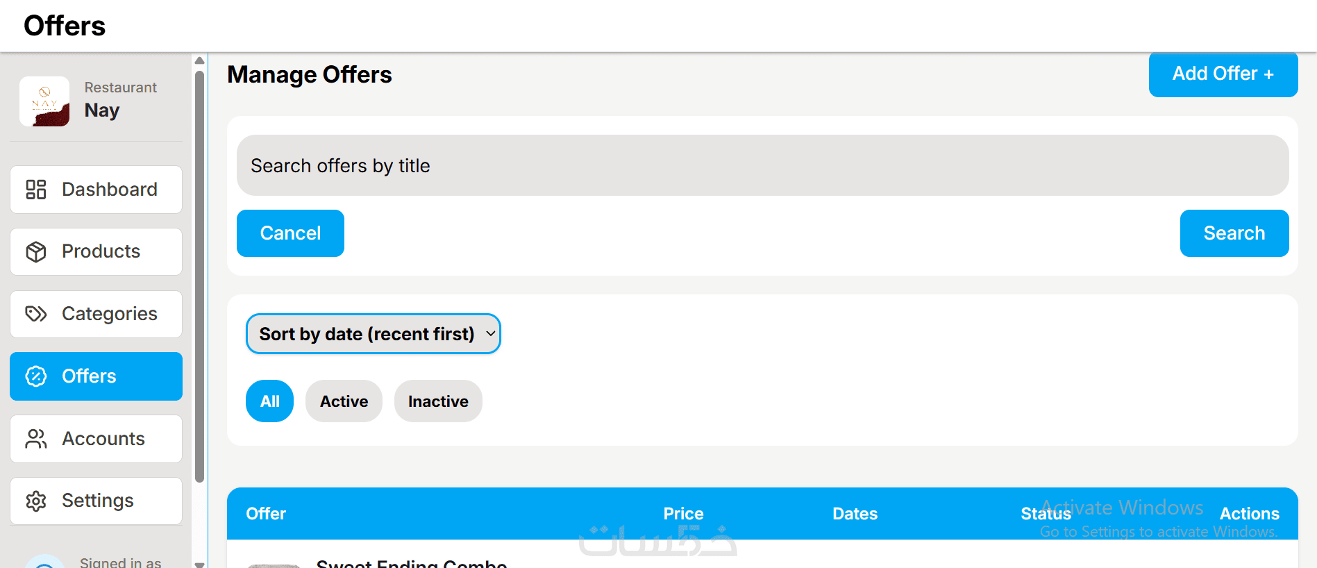Go to the Accounts section
This screenshot has width=1317, height=568.
[96, 439]
